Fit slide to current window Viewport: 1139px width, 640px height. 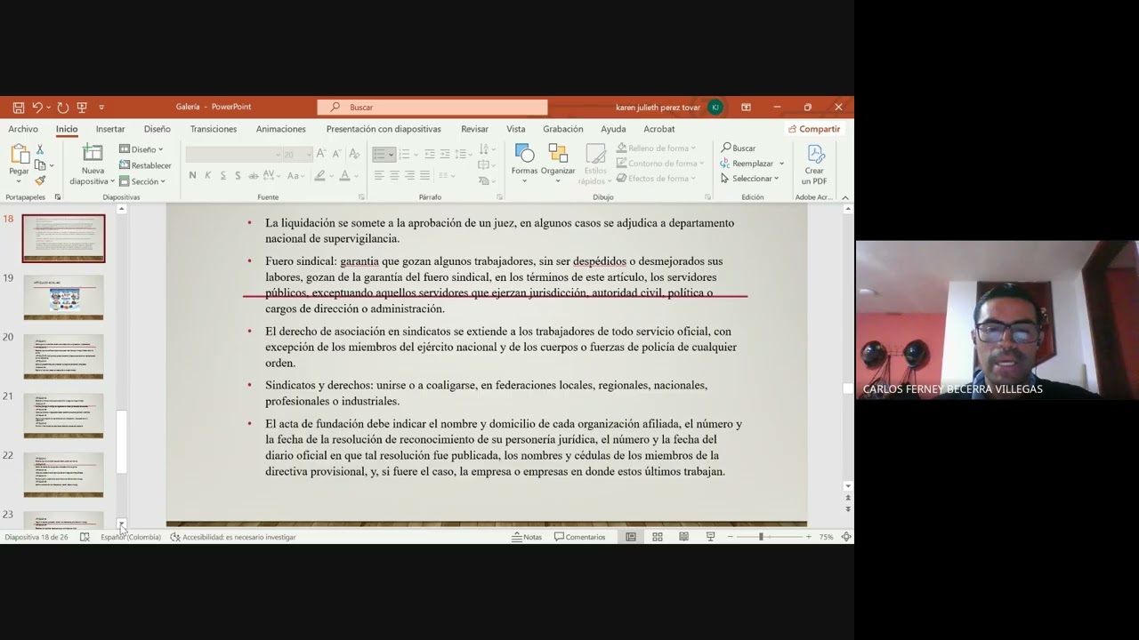click(846, 537)
